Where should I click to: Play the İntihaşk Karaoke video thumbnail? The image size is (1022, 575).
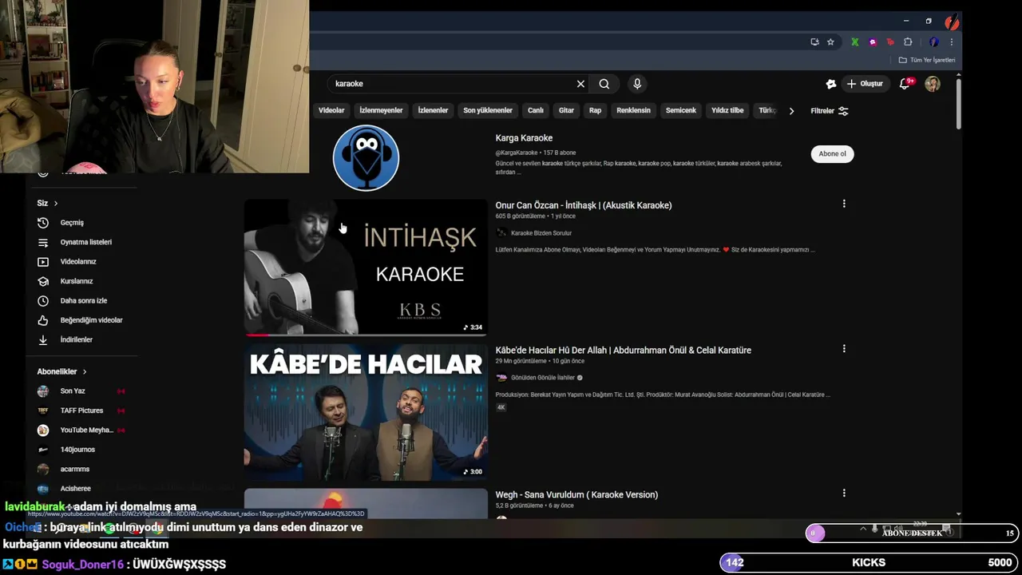coord(366,267)
